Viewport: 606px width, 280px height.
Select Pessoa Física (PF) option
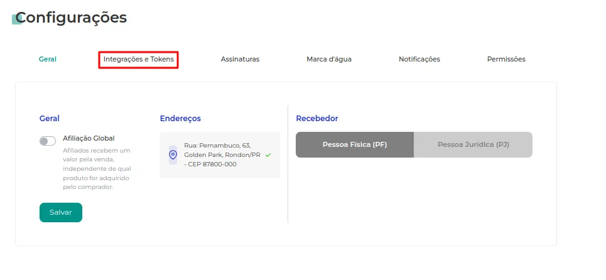pyautogui.click(x=355, y=144)
